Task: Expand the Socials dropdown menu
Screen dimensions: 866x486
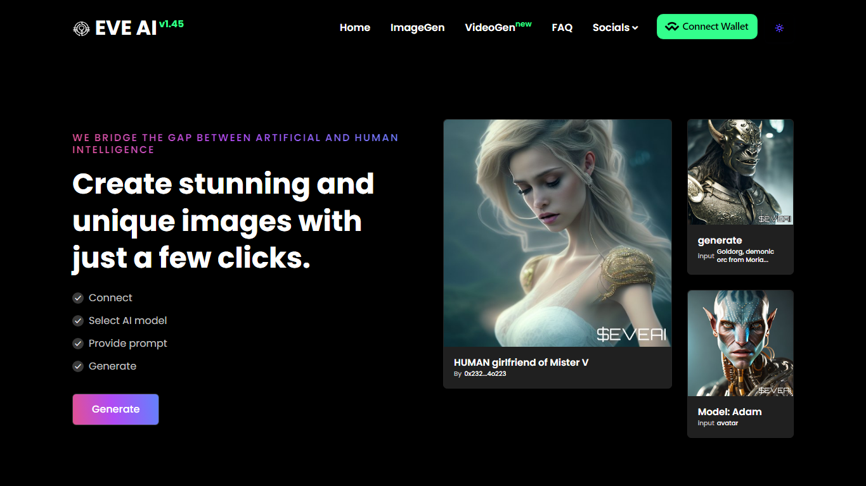Action: click(611, 28)
